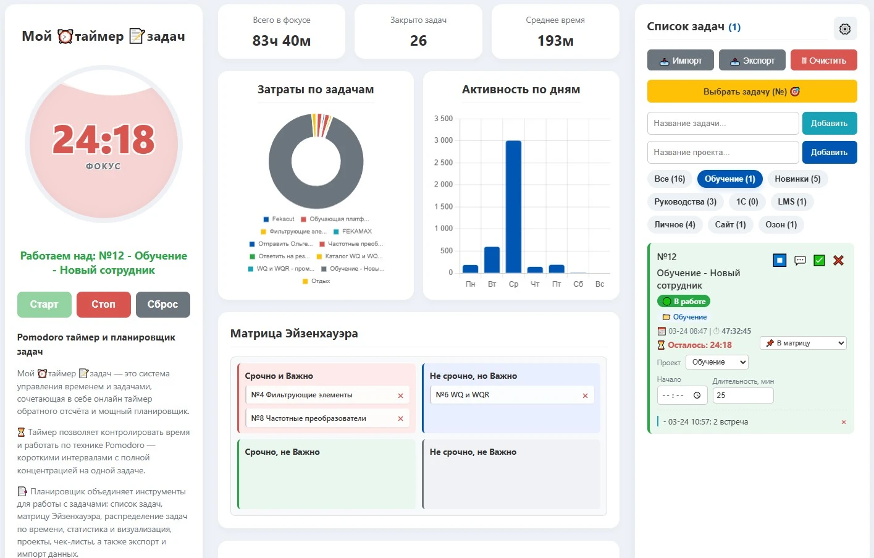Image resolution: width=874 pixels, height=558 pixels.
Task: Open the task list settings gear
Action: click(845, 28)
